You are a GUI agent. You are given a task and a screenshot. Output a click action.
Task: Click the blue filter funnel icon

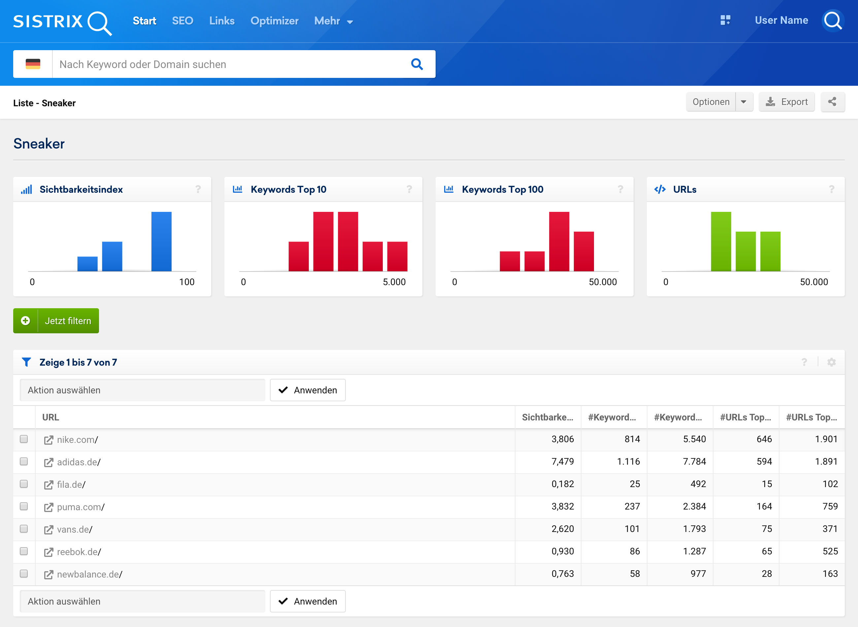26,362
